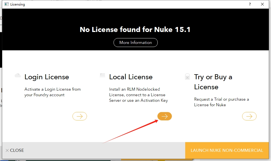Image resolution: width=271 pixels, height=161 pixels.
Task: Launch Nuke Non-Commercial
Action: (x=227, y=150)
